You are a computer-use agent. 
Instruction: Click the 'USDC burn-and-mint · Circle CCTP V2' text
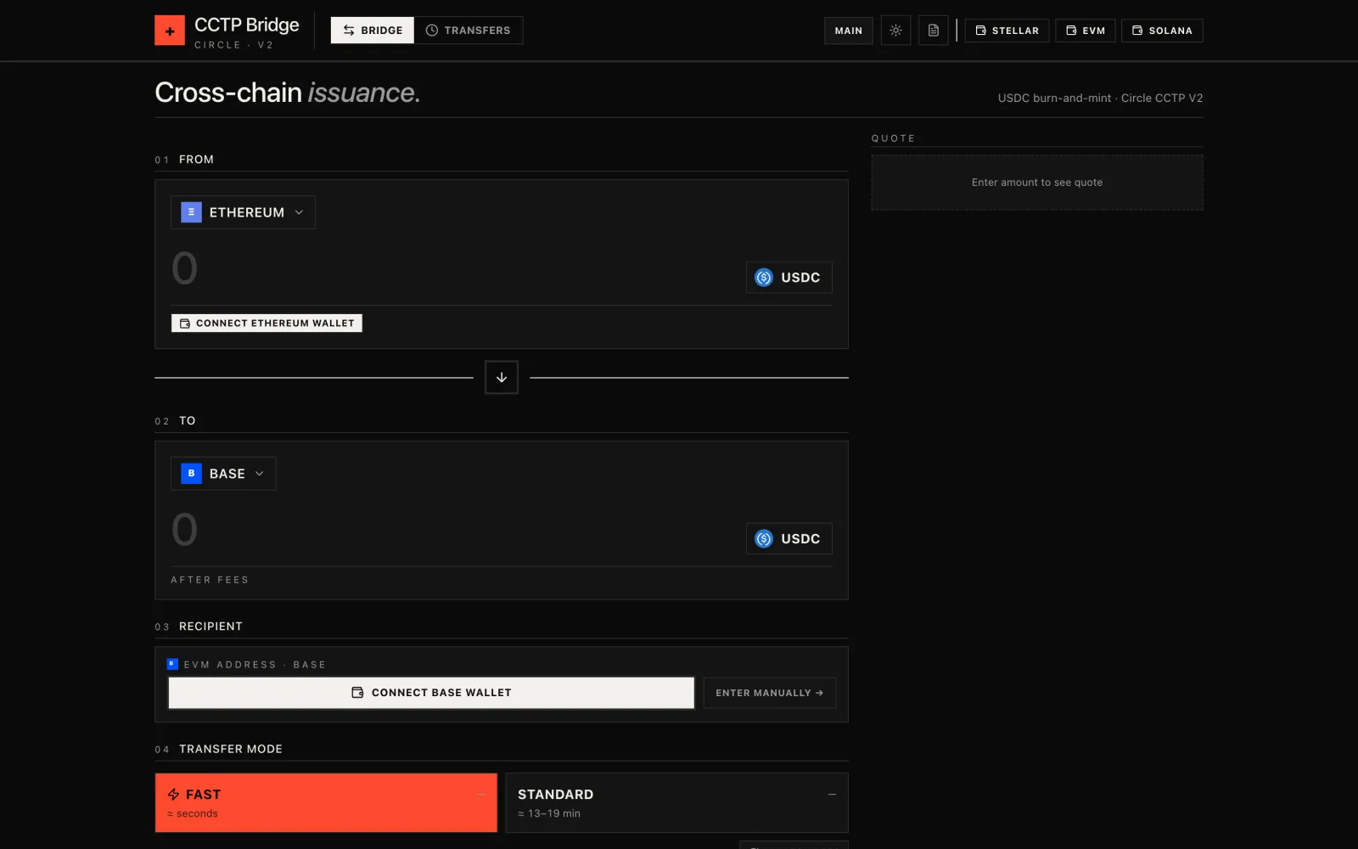[x=1100, y=98]
